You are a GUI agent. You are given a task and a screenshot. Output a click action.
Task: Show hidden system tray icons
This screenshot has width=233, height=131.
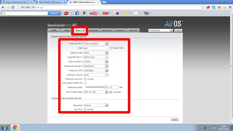[201, 128]
